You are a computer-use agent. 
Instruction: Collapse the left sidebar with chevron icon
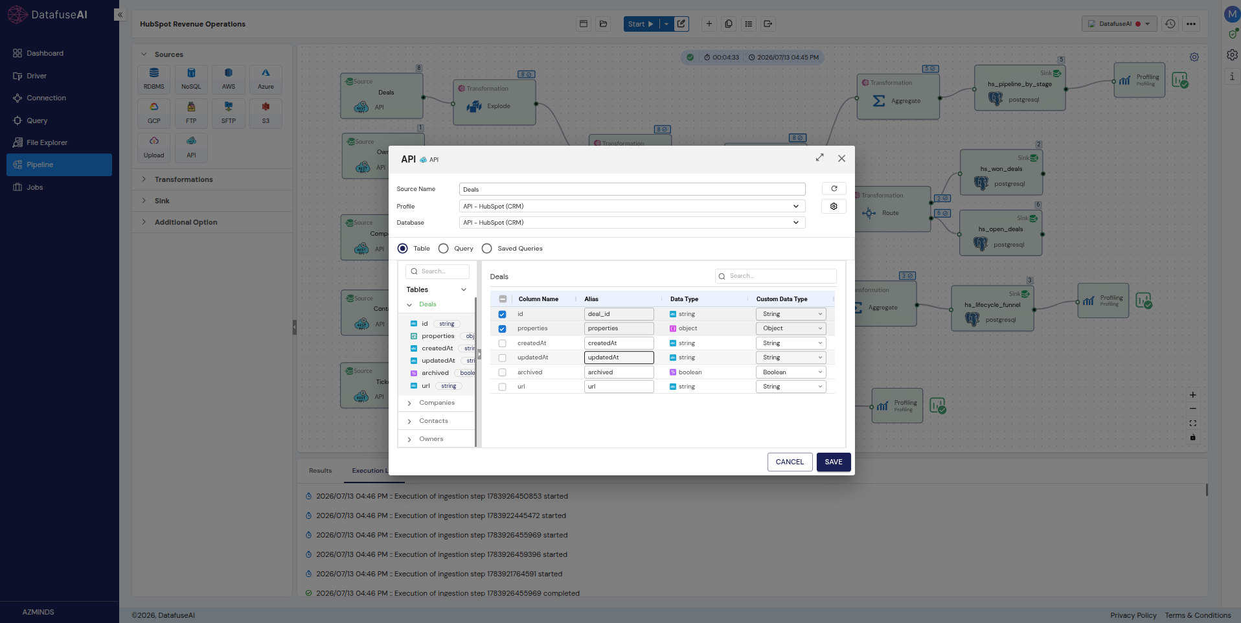pos(120,15)
